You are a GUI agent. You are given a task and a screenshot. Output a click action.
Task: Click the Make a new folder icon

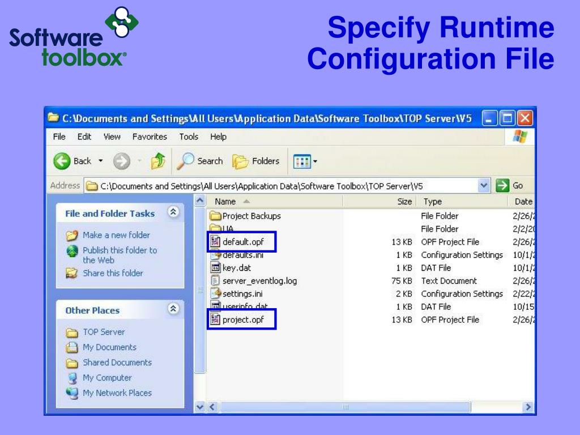coord(72,235)
